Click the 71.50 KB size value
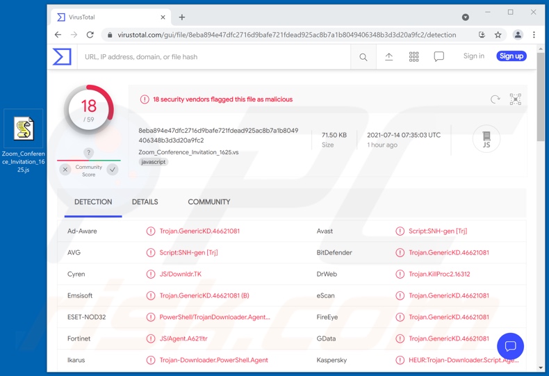 click(x=334, y=135)
